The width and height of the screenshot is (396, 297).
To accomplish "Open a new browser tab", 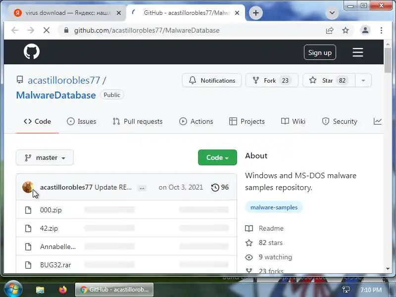I will (x=256, y=13).
